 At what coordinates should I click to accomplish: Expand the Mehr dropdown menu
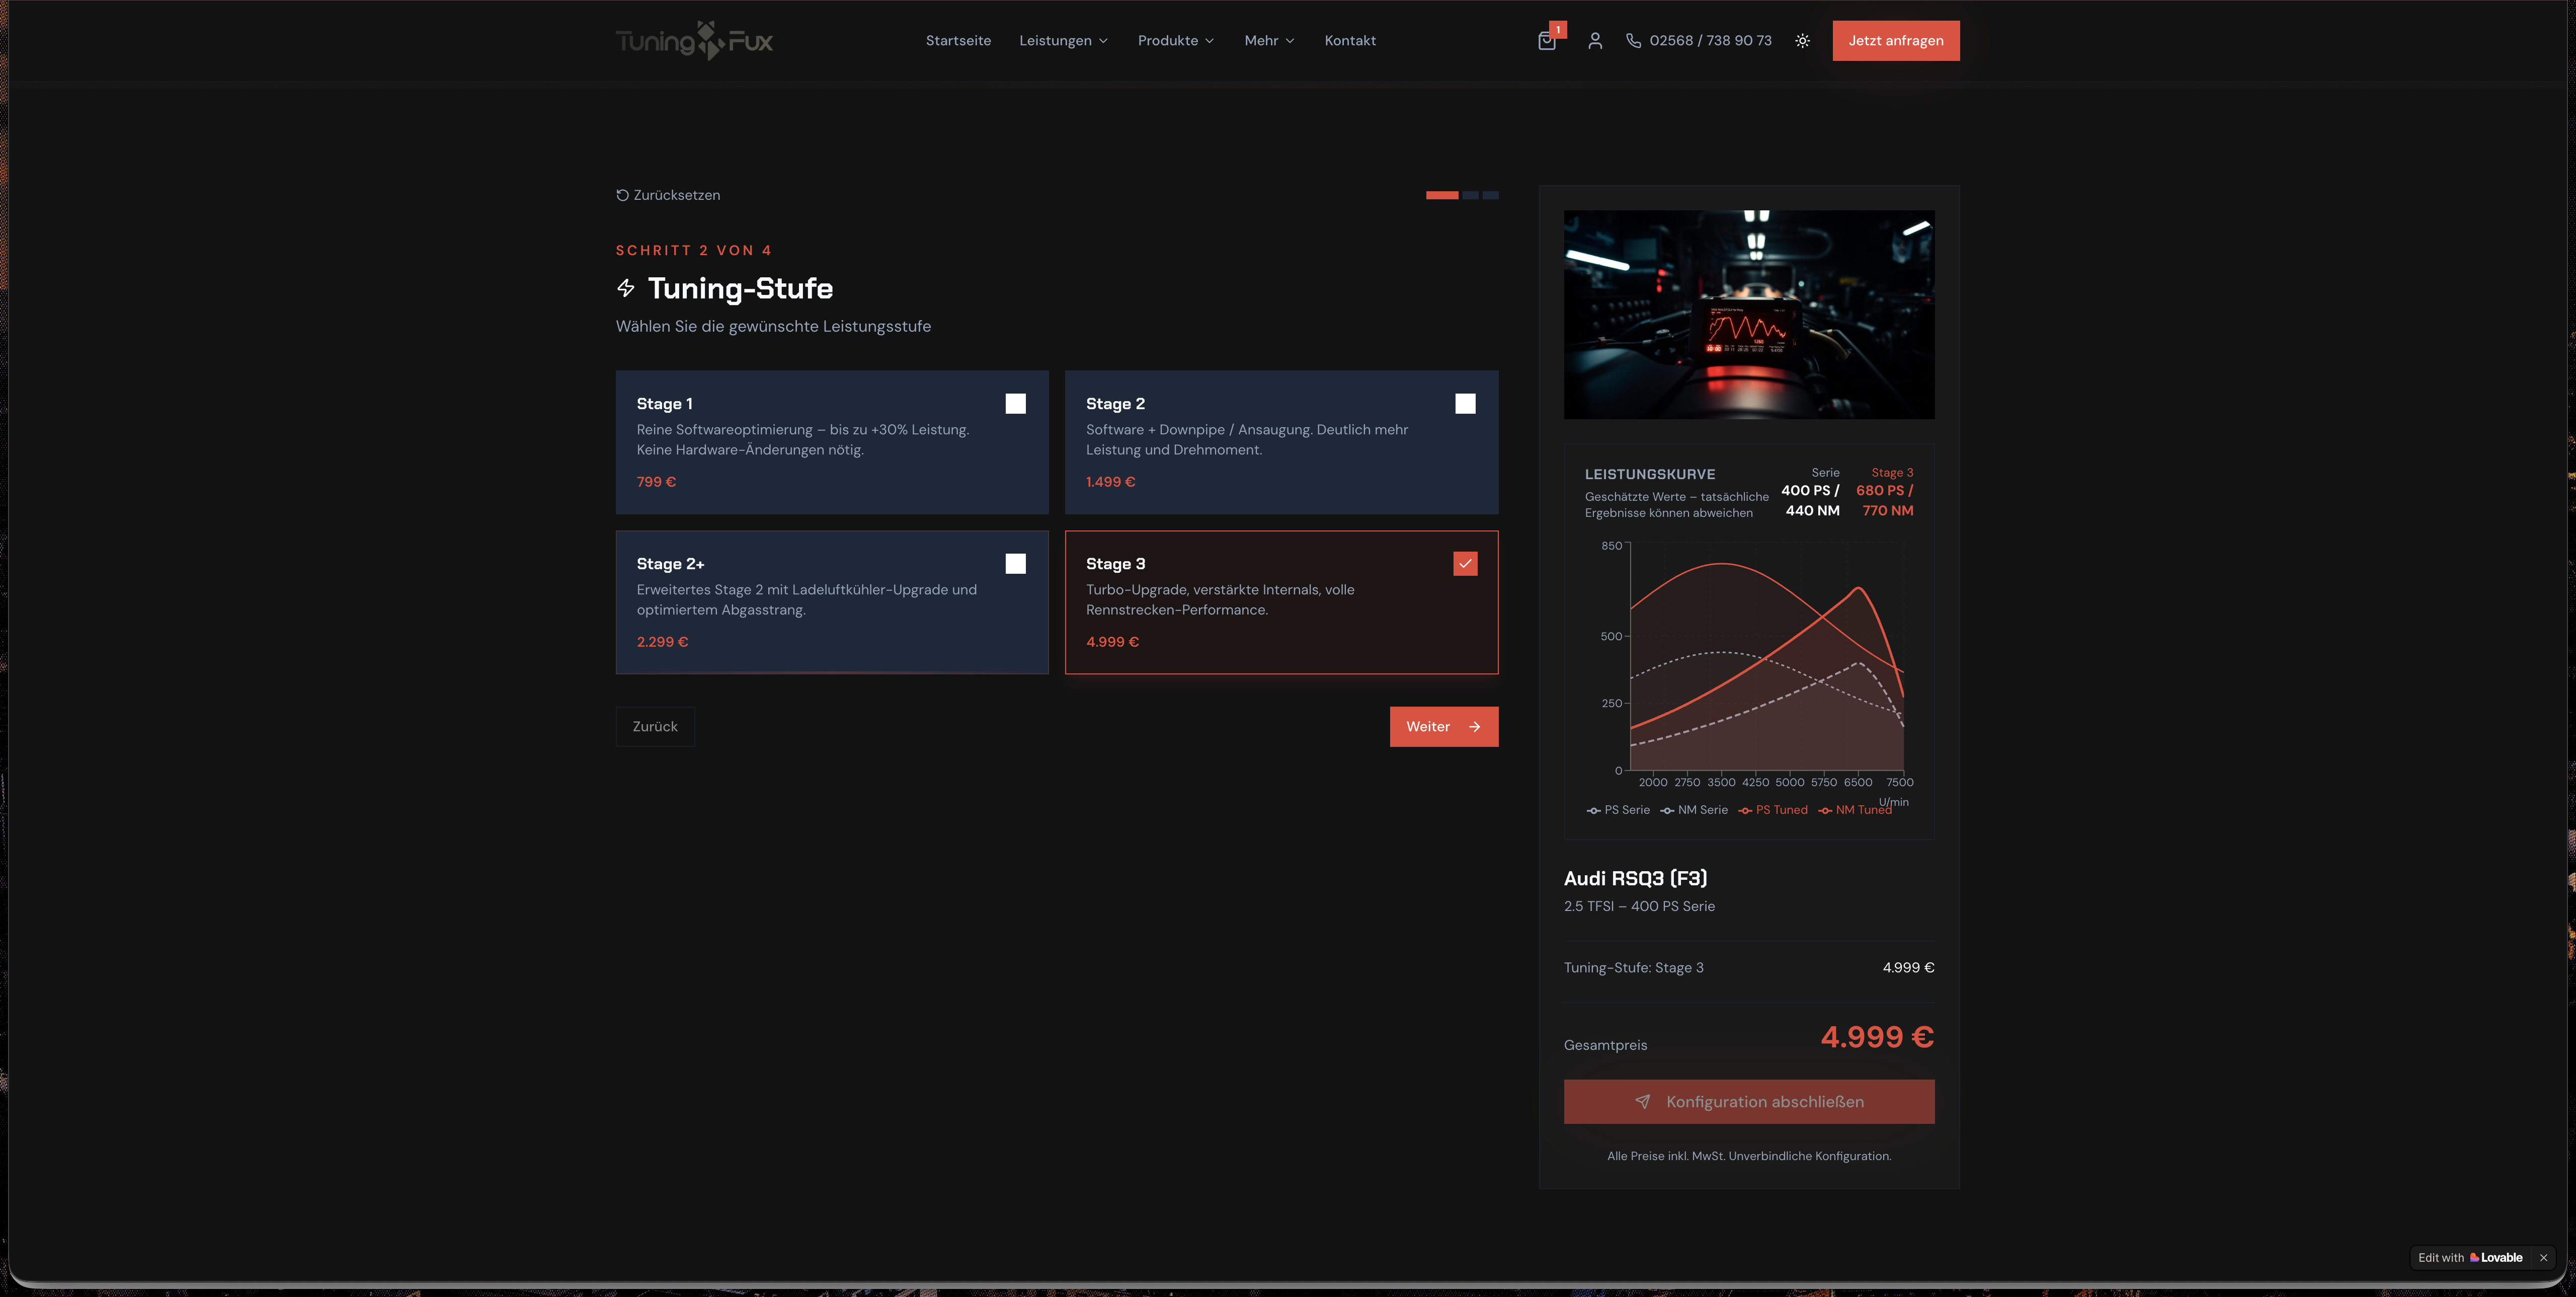pyautogui.click(x=1269, y=41)
